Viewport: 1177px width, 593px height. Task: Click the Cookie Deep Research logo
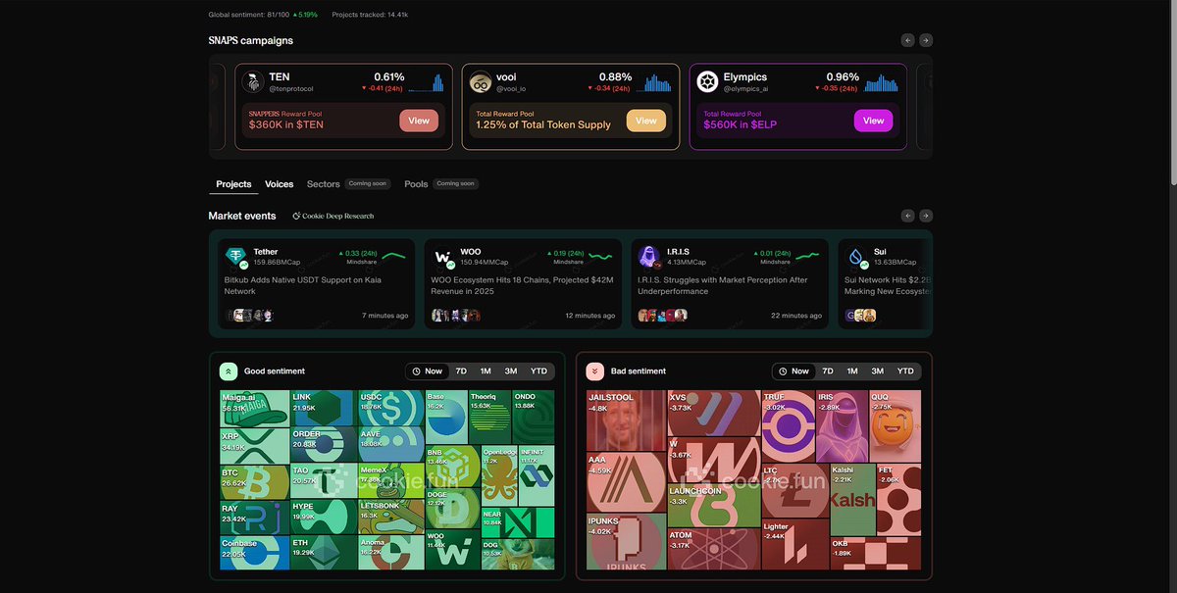296,216
